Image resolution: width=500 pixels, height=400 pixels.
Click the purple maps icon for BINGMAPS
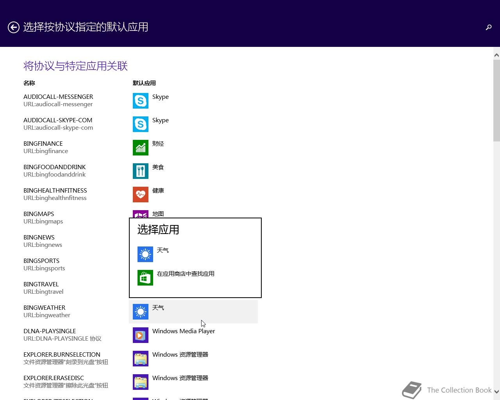pyautogui.click(x=141, y=214)
